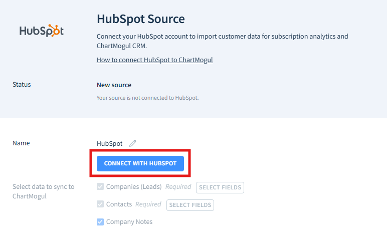Click the 'Your source is not connected to HubSpot.' message
Image resolution: width=387 pixels, height=233 pixels.
point(147,98)
